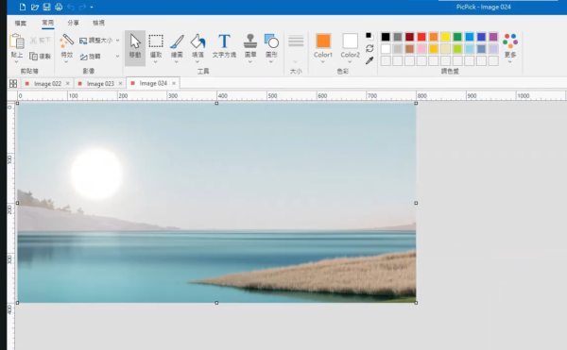Pick the lime green palette swatch
567x350 pixels.
click(457, 49)
